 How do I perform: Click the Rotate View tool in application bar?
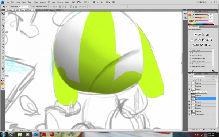click(x=101, y=2)
